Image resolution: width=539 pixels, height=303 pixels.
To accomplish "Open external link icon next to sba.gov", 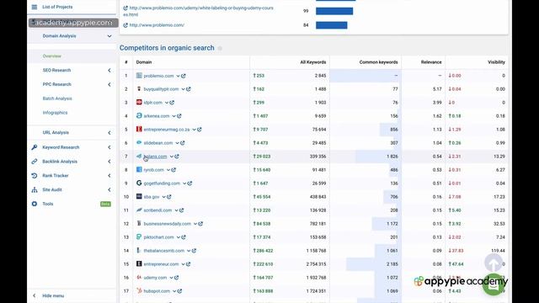I will pos(169,197).
